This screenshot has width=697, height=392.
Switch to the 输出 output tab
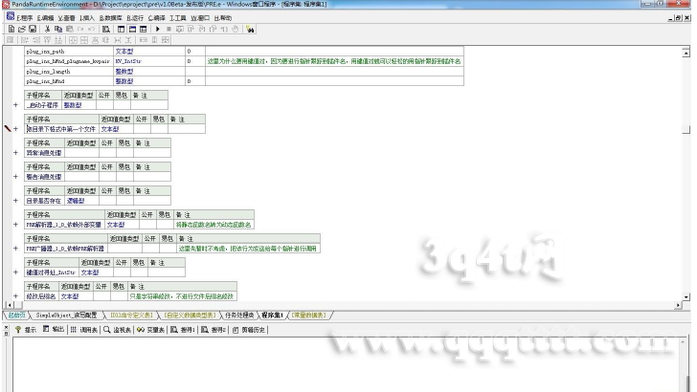54,330
